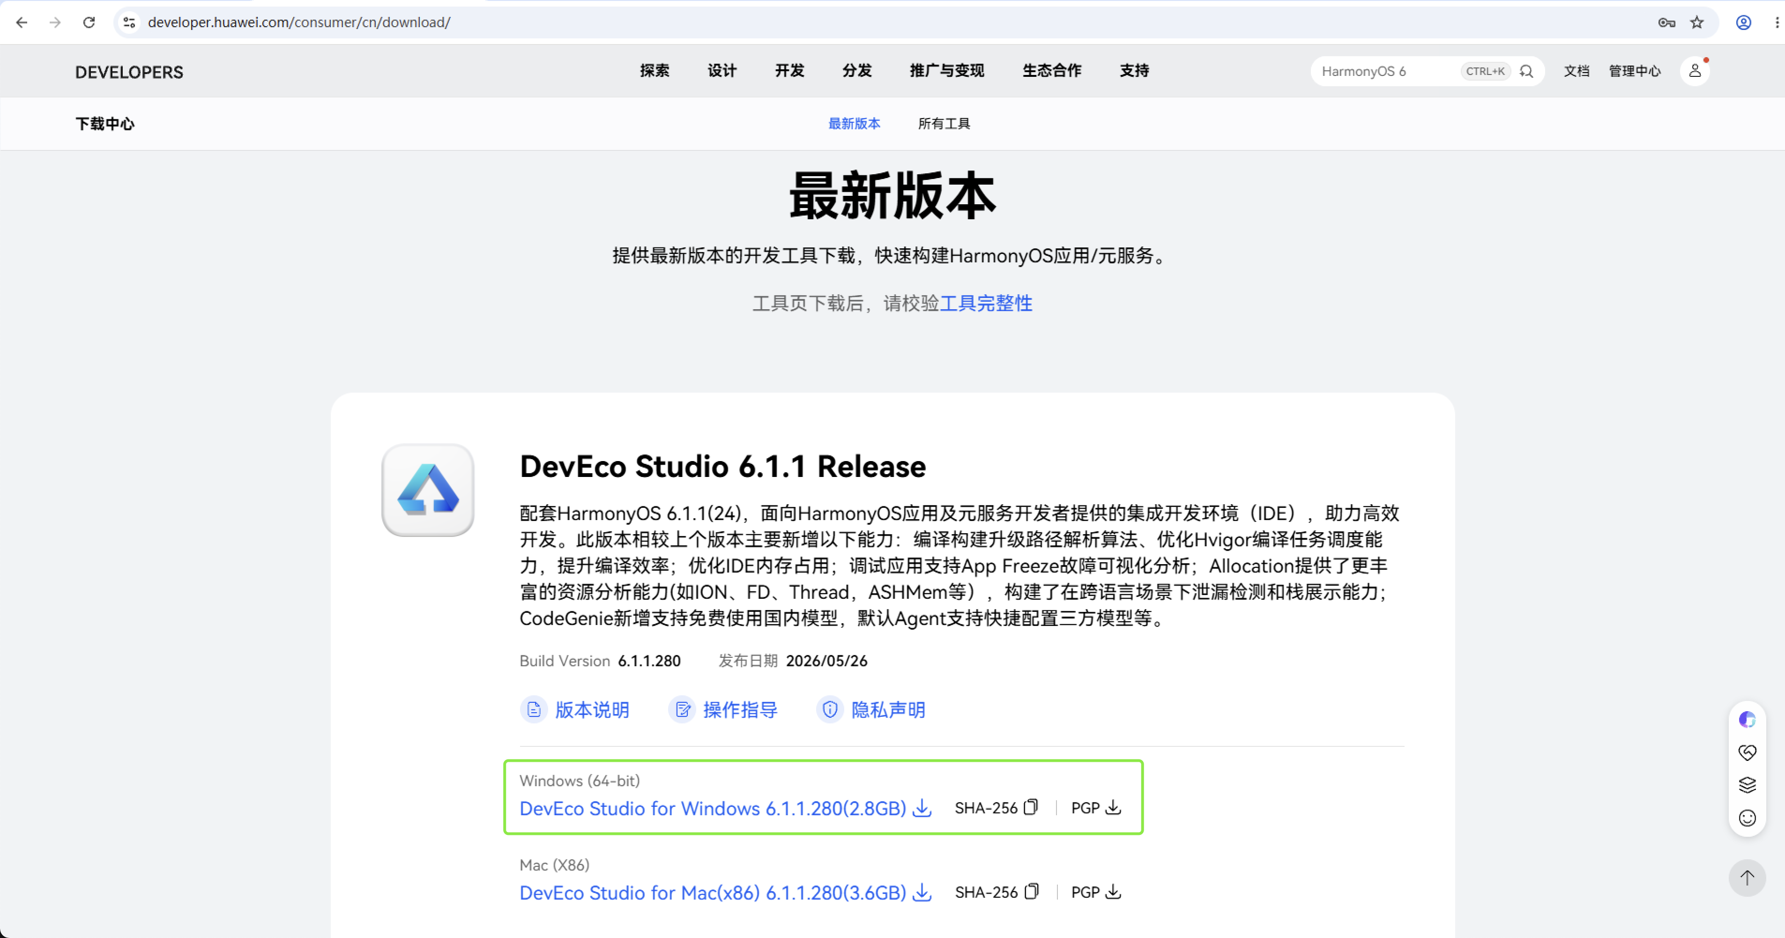Click the browser address bar URL
The width and height of the screenshot is (1785, 938).
[x=298, y=22]
